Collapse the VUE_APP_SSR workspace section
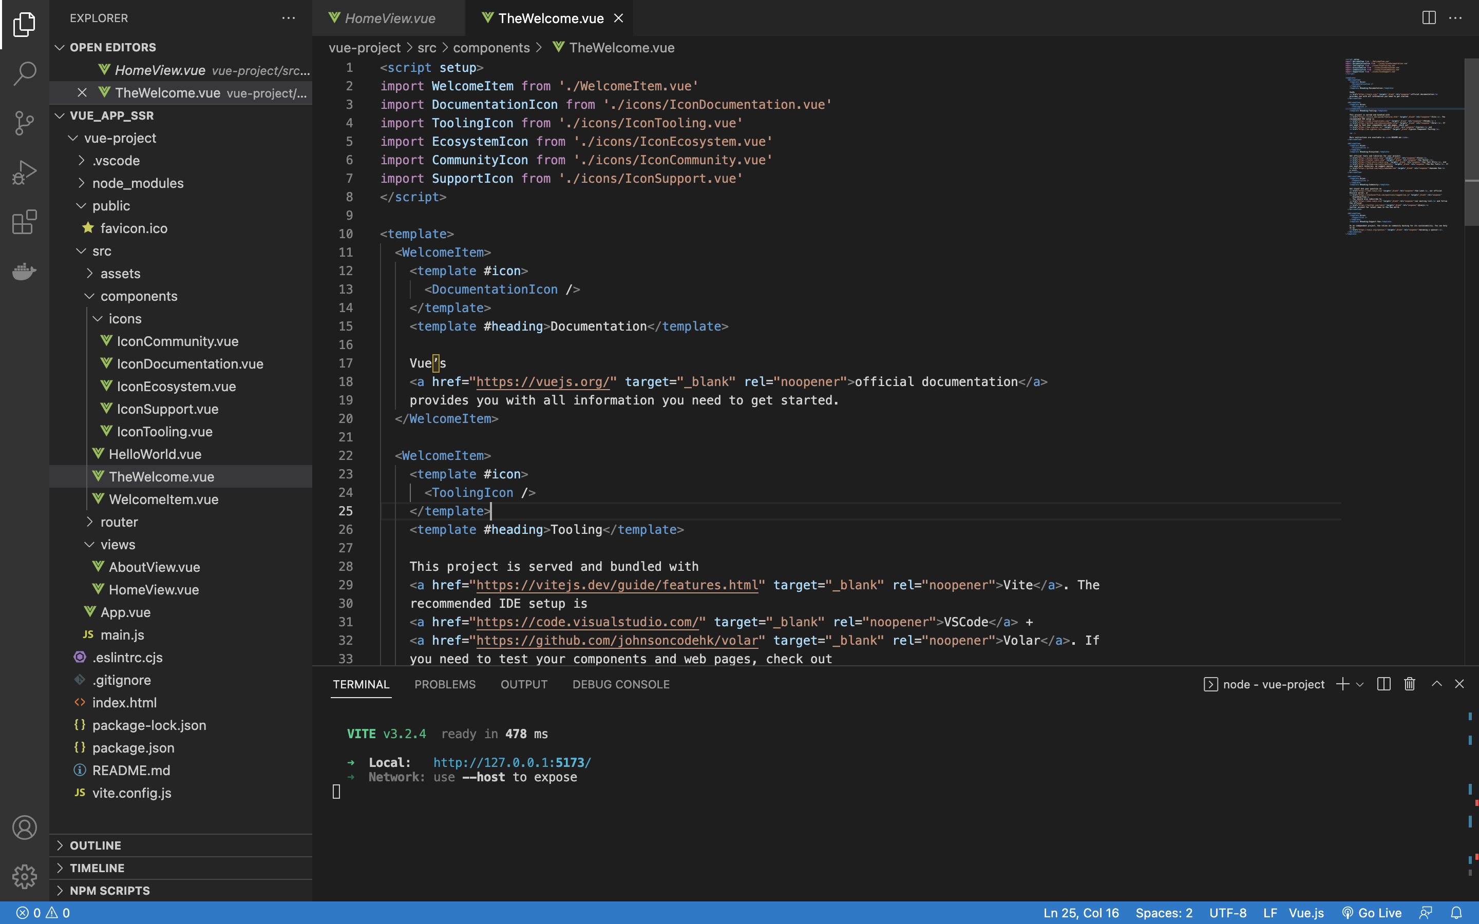The width and height of the screenshot is (1479, 924). click(x=181, y=115)
